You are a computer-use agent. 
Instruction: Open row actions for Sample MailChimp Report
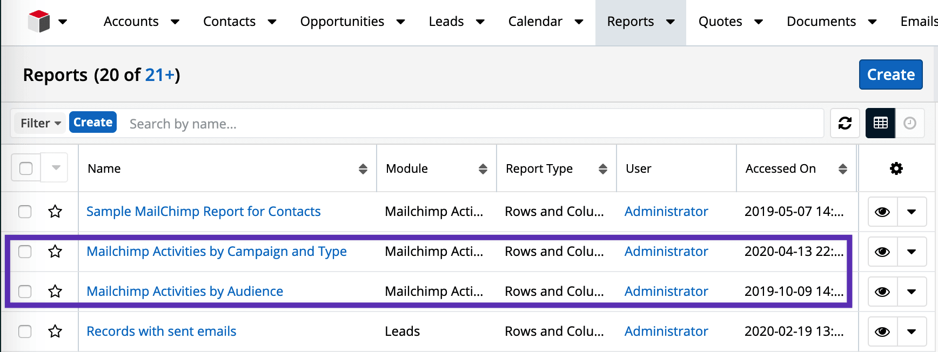[912, 212]
